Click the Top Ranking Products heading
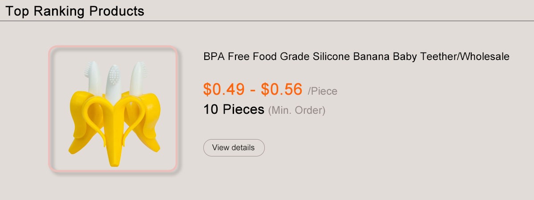Viewport: 534px width, 200px height. (75, 11)
